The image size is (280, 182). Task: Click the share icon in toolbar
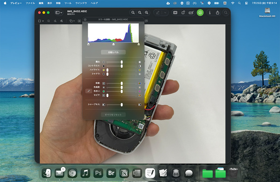click(217, 13)
